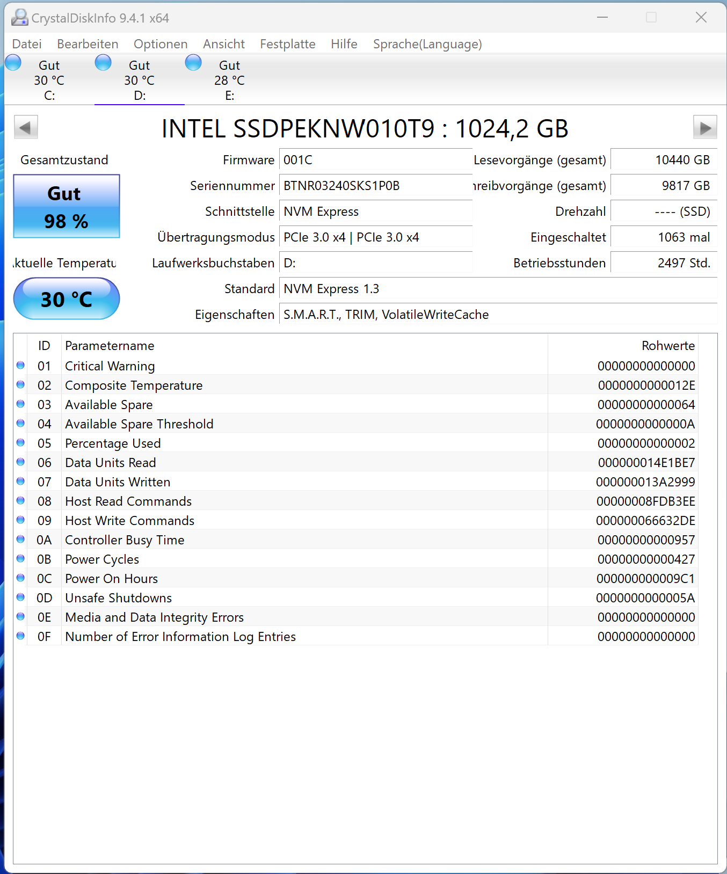This screenshot has width=727, height=874.
Task: Click status dot for Critical Warning row
Action: coord(20,365)
